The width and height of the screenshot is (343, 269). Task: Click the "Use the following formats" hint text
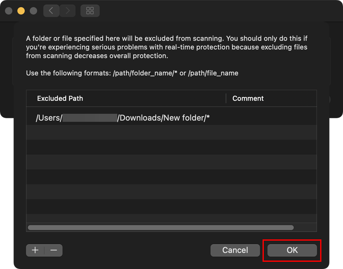click(x=132, y=73)
